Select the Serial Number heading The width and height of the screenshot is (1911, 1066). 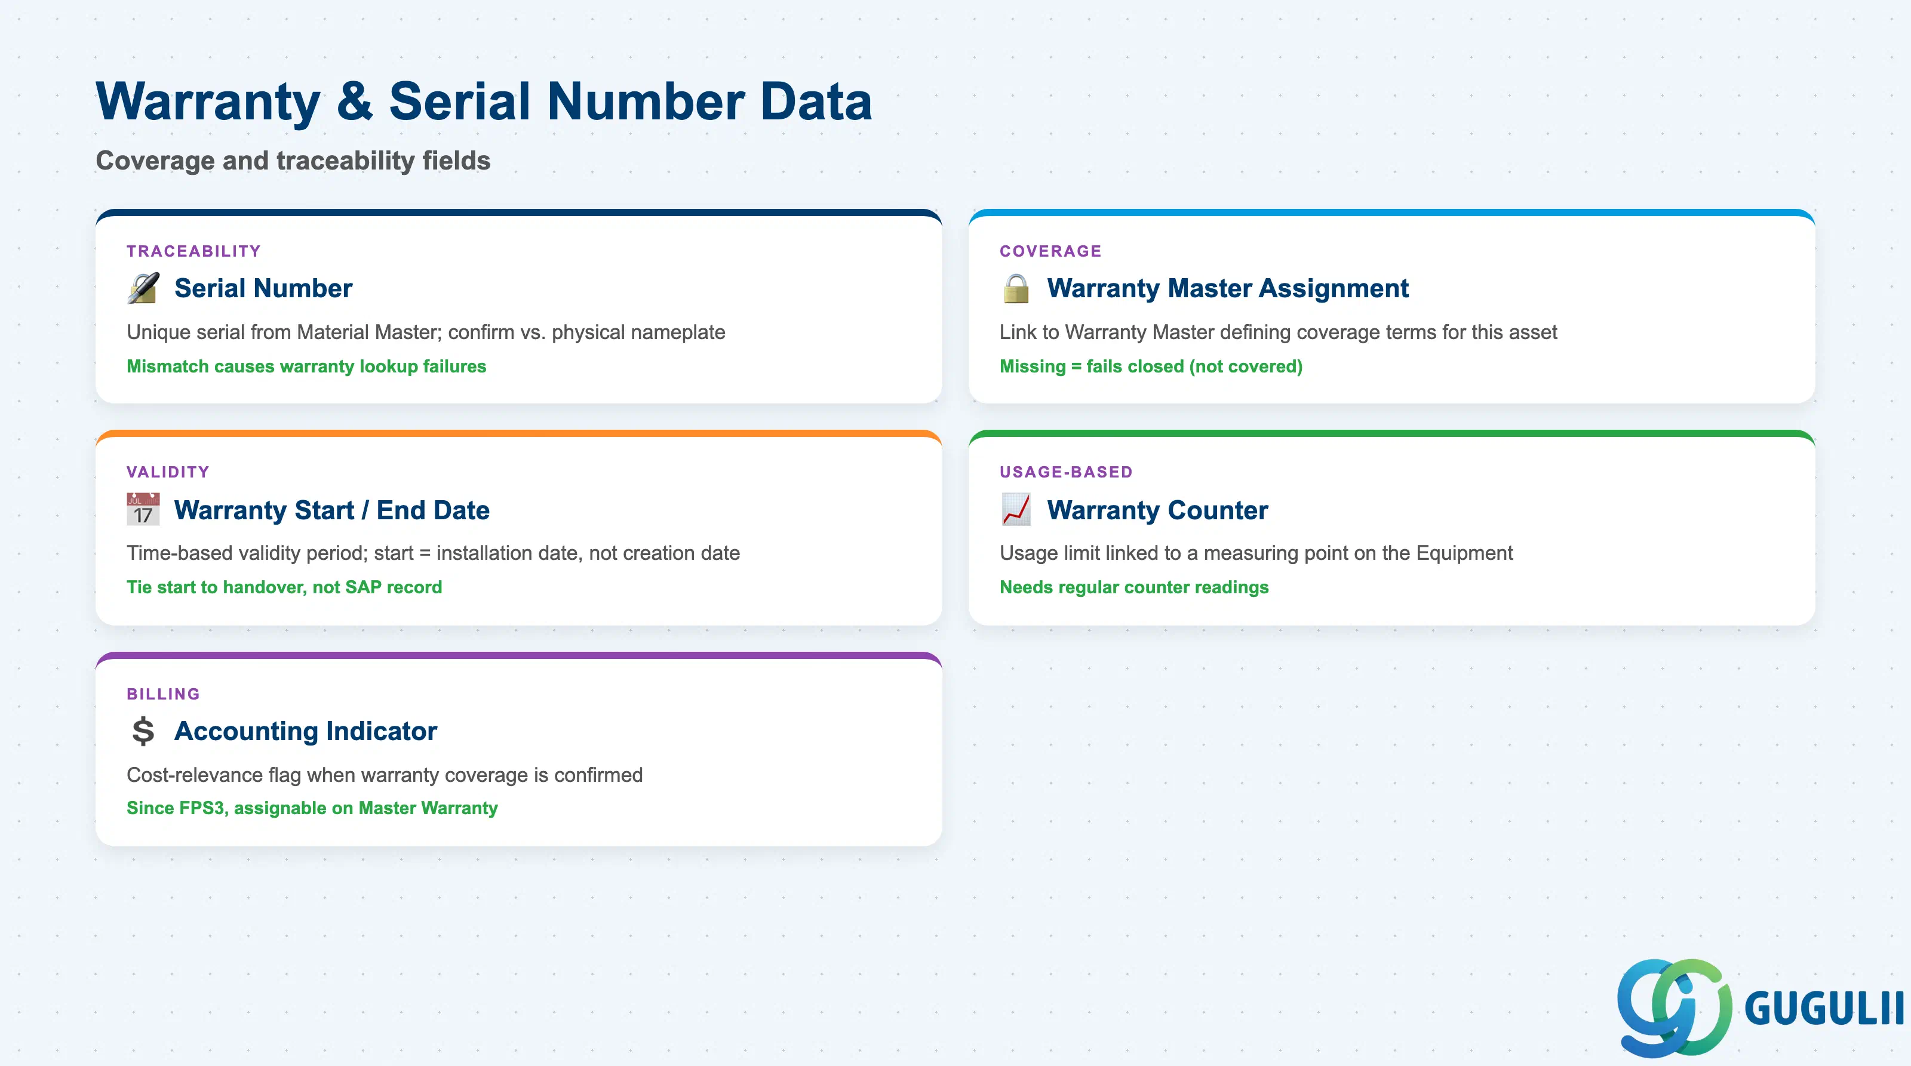263,288
